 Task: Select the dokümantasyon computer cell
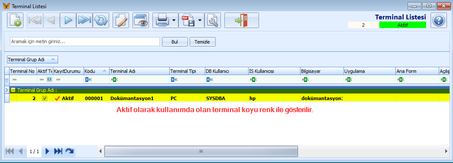tap(321, 98)
